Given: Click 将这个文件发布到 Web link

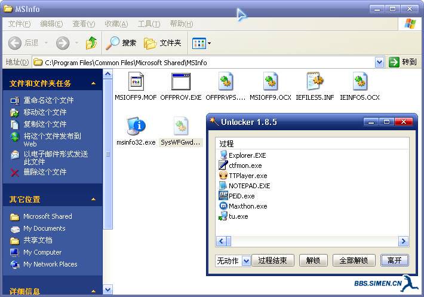Looking at the screenshot, I should (x=52, y=140).
